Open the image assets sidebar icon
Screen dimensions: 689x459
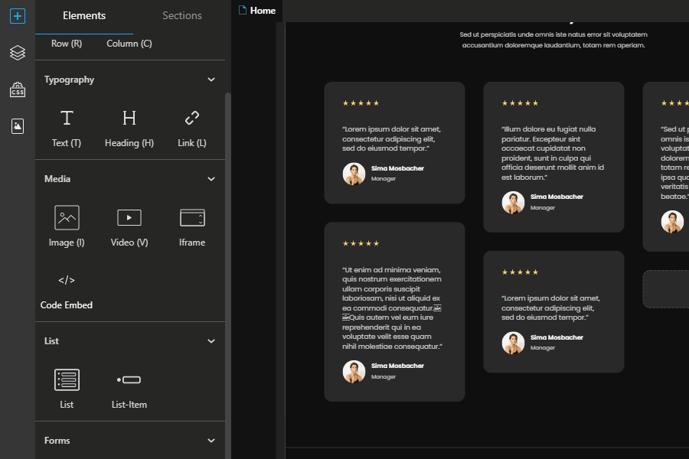point(17,126)
